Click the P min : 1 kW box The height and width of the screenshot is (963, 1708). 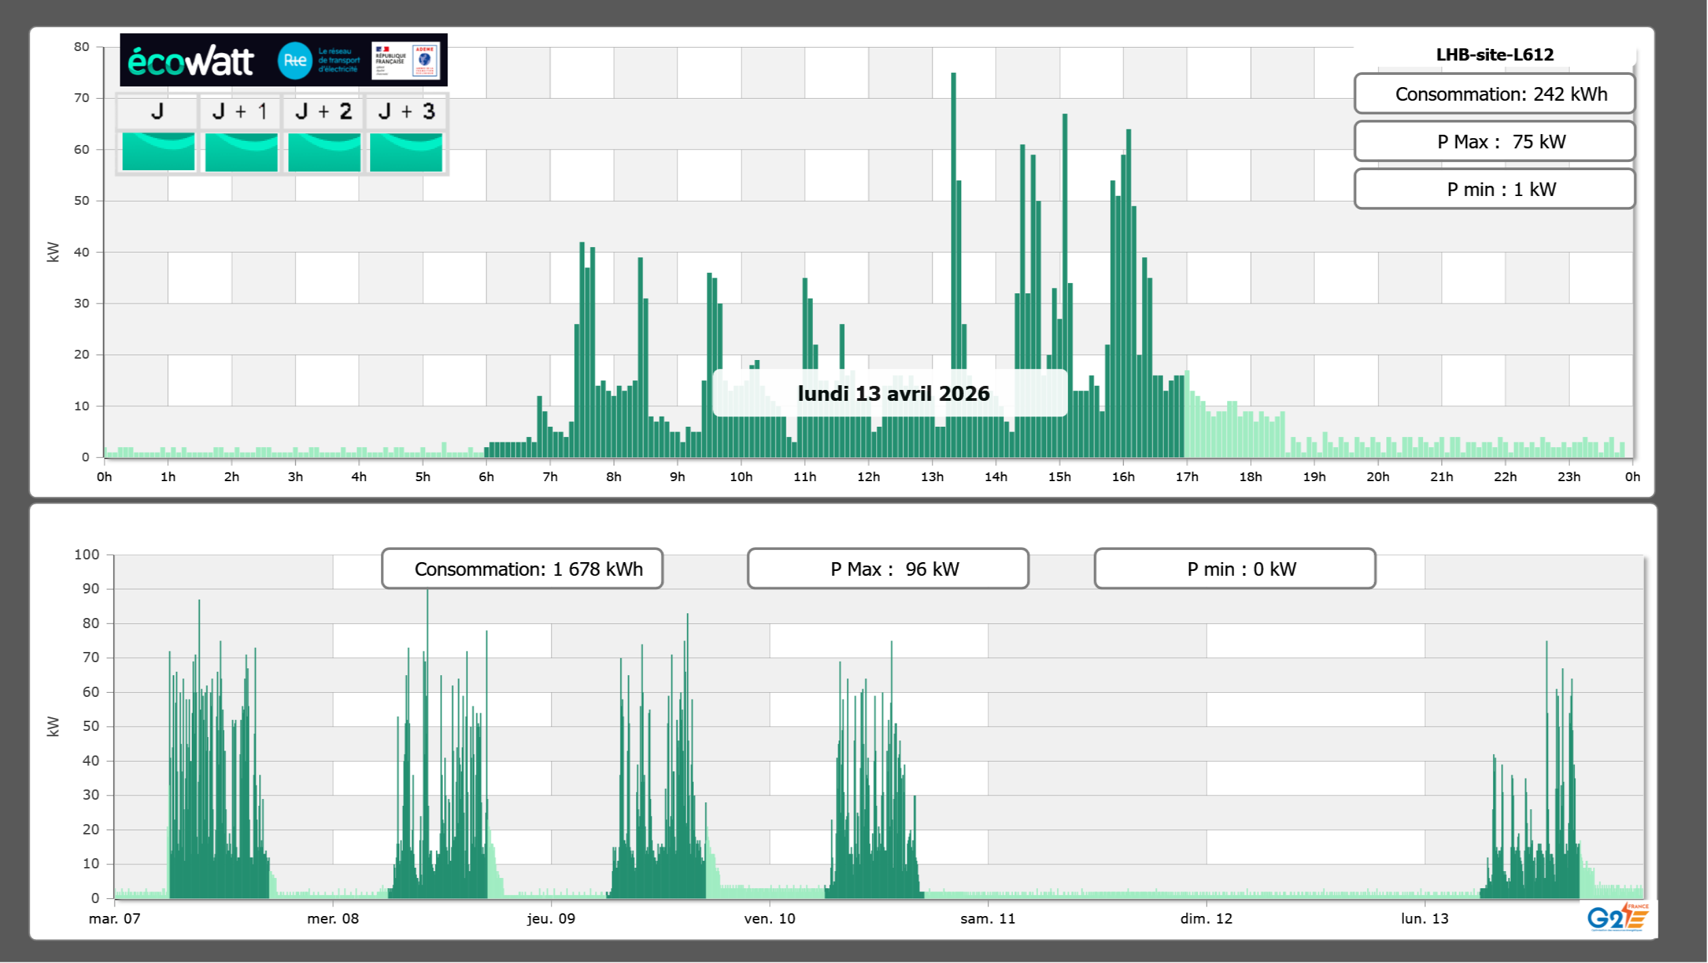pos(1494,189)
